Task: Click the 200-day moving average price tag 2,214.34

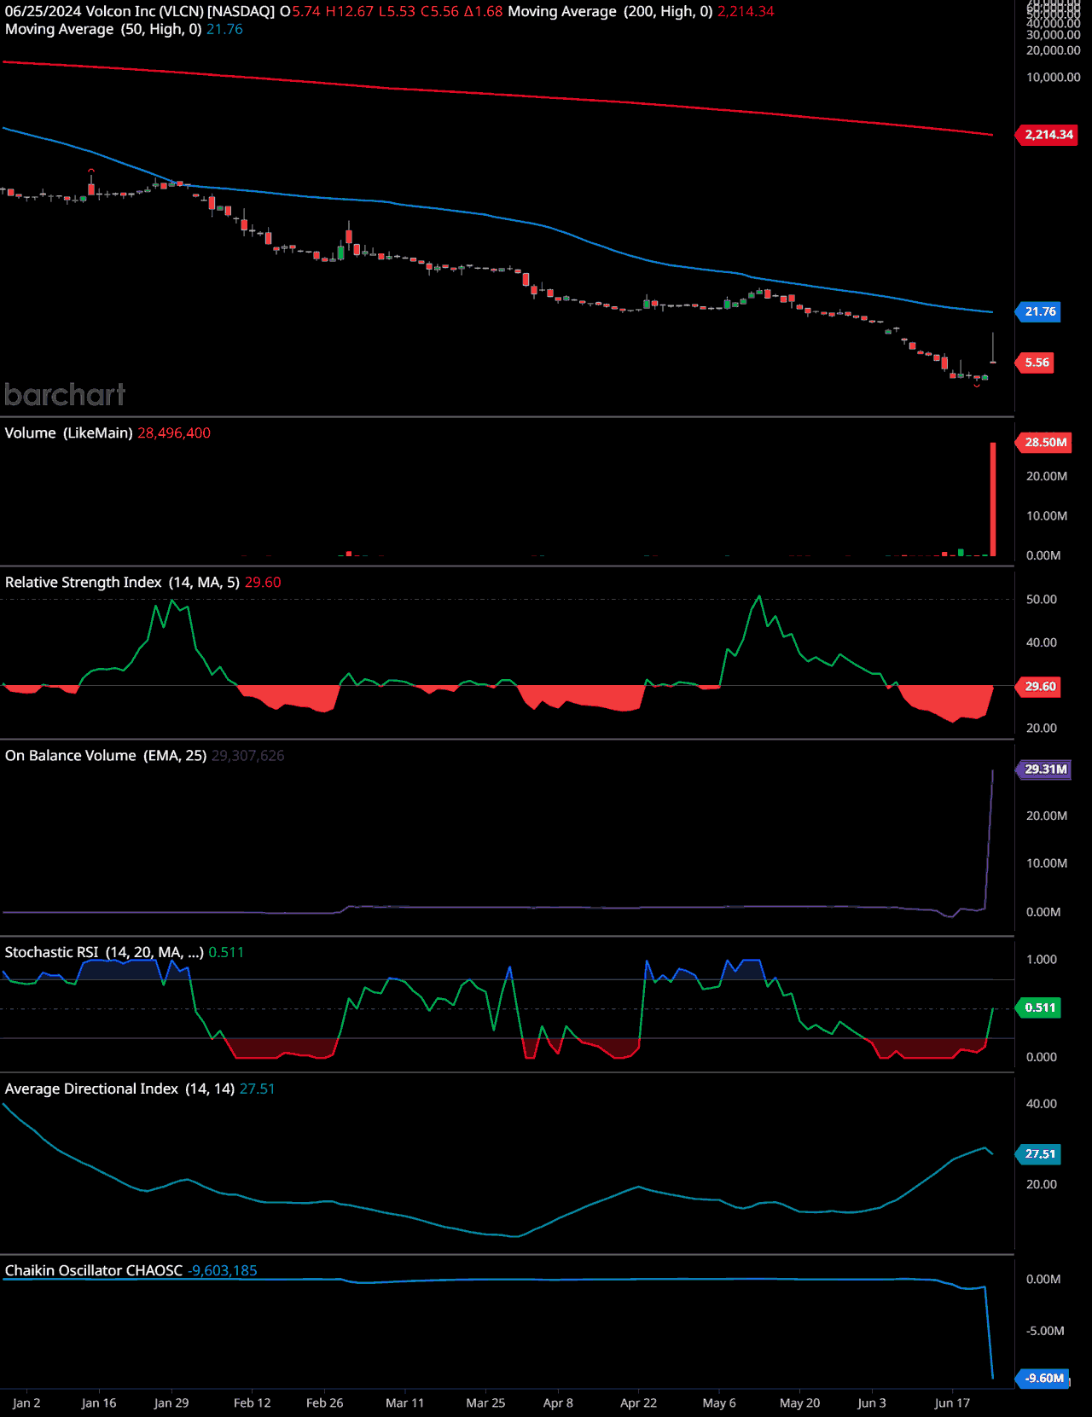Action: pyautogui.click(x=1048, y=135)
